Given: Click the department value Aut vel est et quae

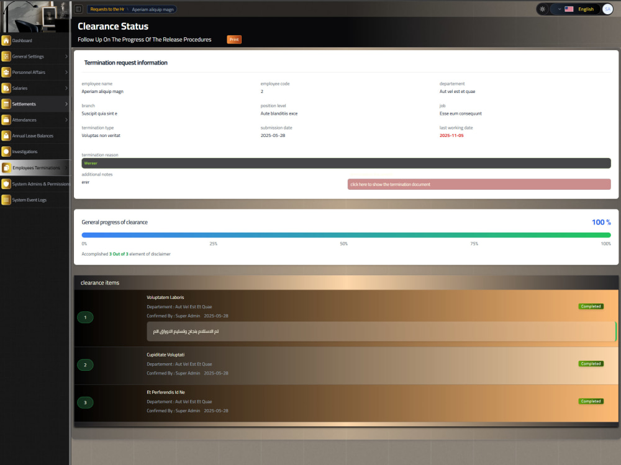Looking at the screenshot, I should pos(457,91).
